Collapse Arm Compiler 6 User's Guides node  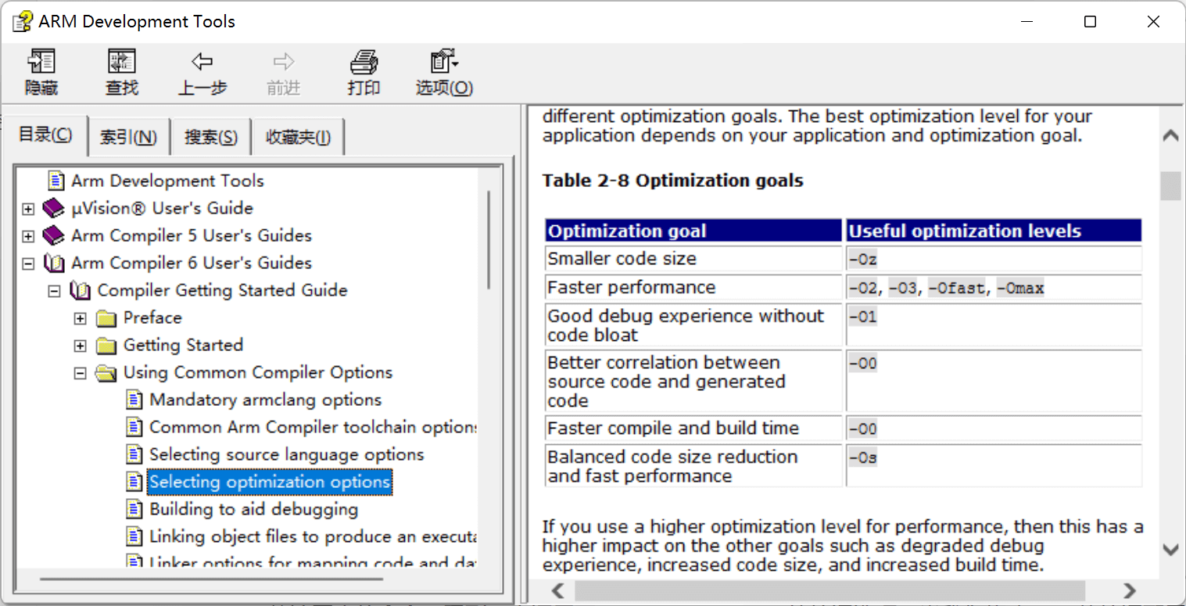[28, 264]
